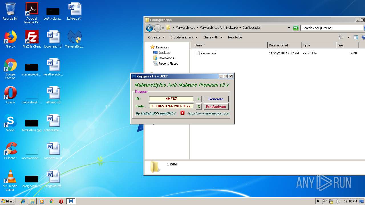
Task: Open Skype desktop shortcut
Action: (x=10, y=123)
